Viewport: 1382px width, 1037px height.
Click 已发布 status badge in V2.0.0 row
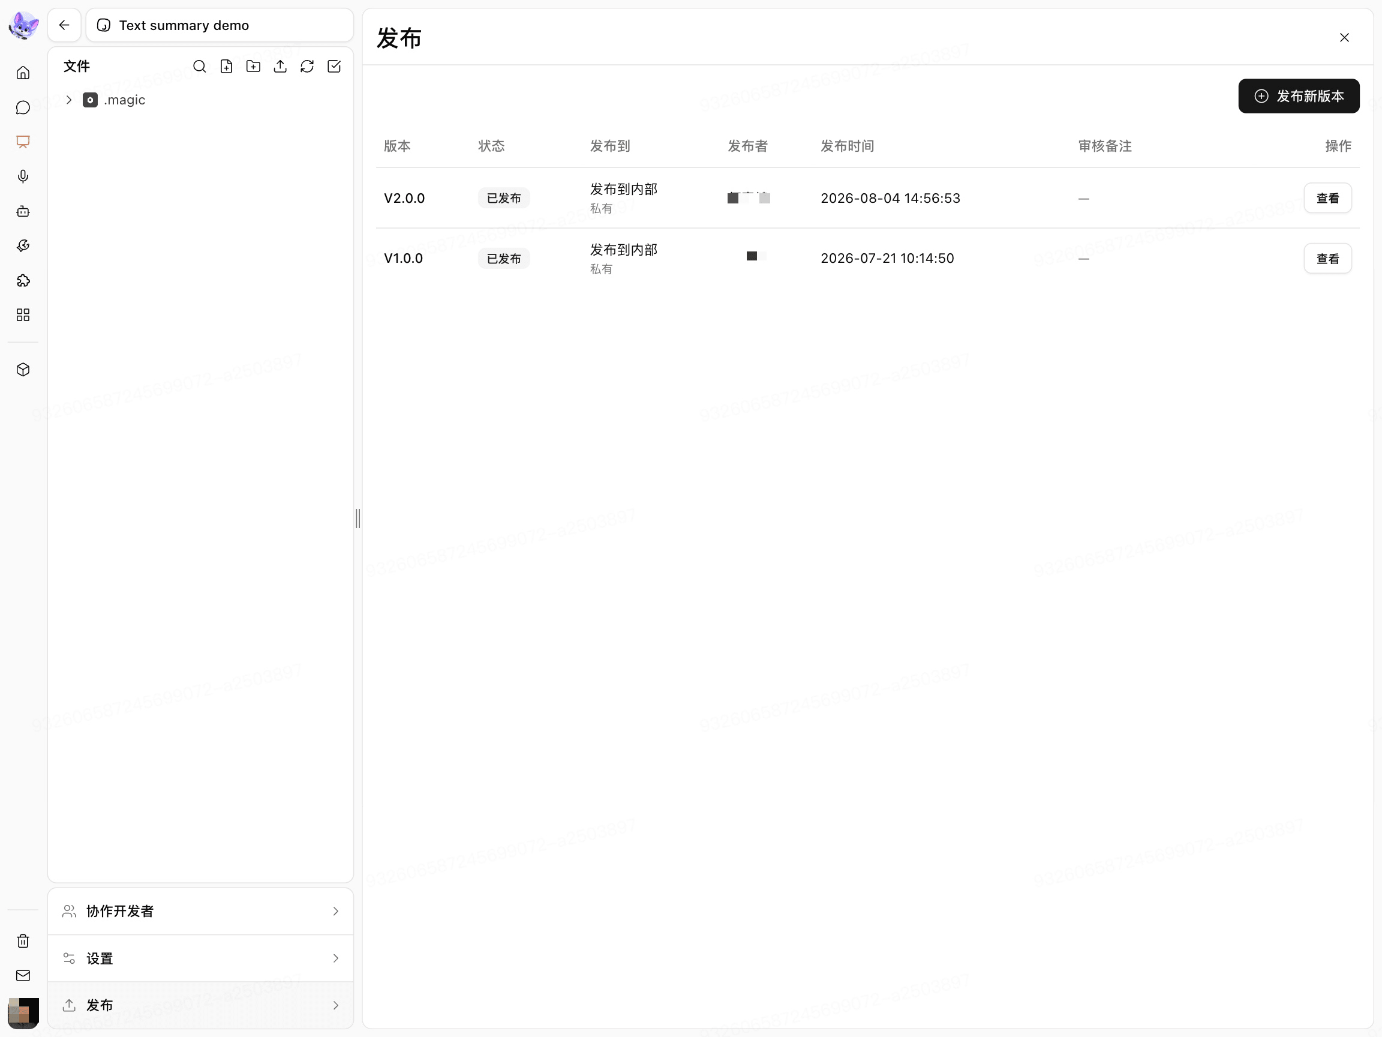[x=504, y=198]
